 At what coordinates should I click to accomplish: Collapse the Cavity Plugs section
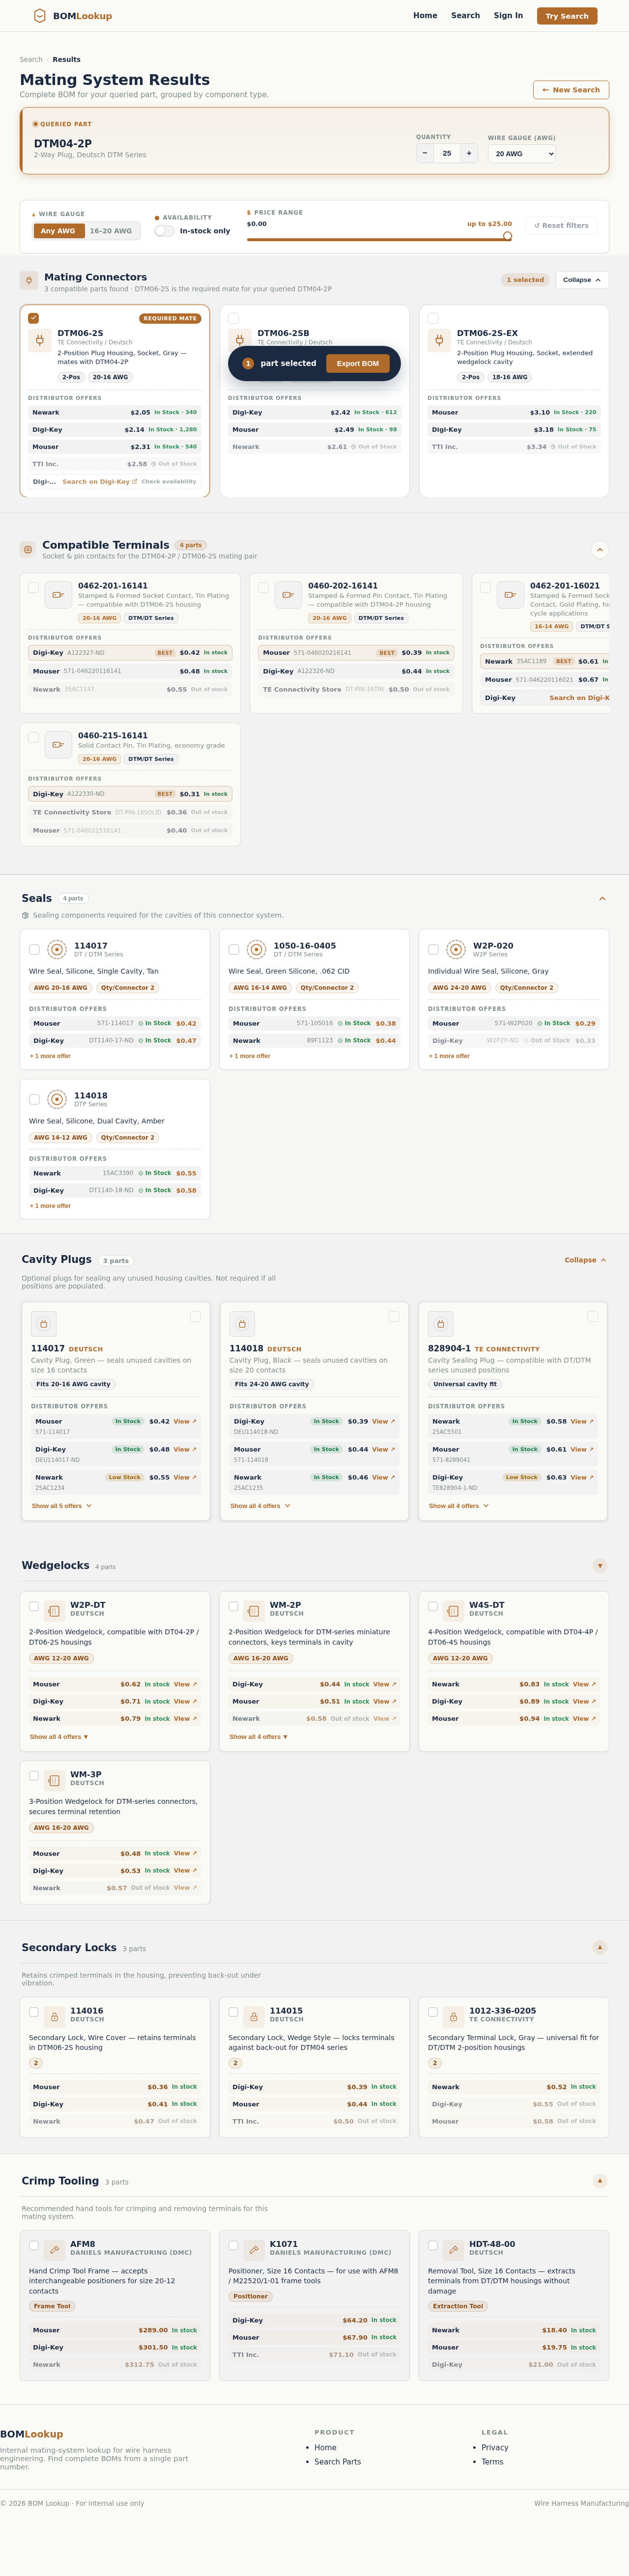click(585, 1260)
